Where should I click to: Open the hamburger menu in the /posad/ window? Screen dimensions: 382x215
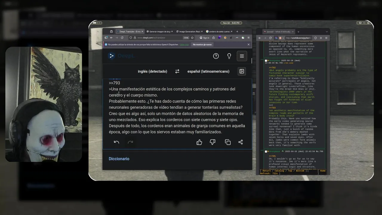click(x=326, y=38)
